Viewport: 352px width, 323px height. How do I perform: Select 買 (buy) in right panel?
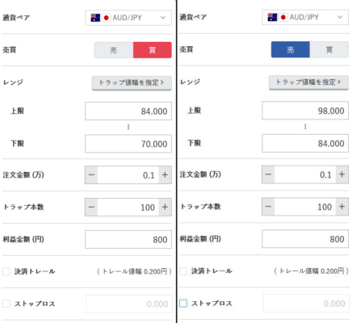pyautogui.click(x=329, y=49)
